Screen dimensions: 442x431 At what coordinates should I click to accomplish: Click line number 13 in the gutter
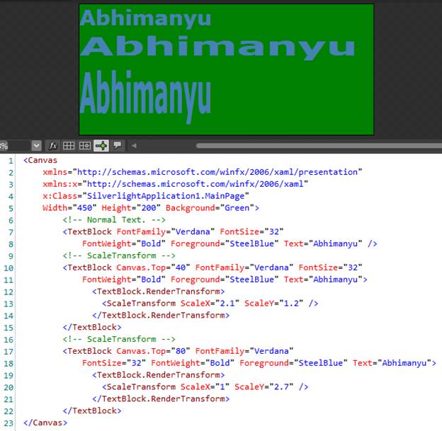8,304
